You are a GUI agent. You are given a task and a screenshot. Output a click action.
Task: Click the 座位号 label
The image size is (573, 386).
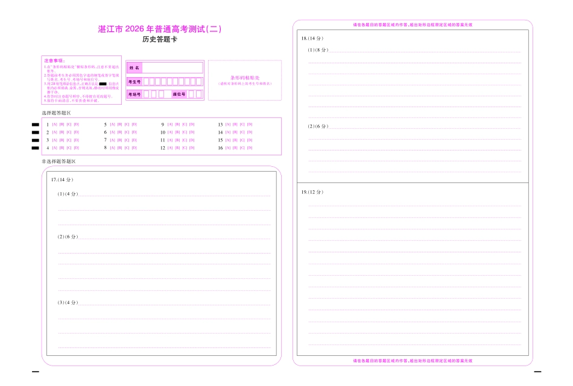click(179, 94)
